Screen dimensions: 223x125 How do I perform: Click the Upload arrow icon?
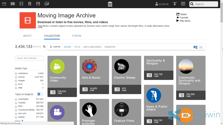pyautogui.click(x=175, y=4)
